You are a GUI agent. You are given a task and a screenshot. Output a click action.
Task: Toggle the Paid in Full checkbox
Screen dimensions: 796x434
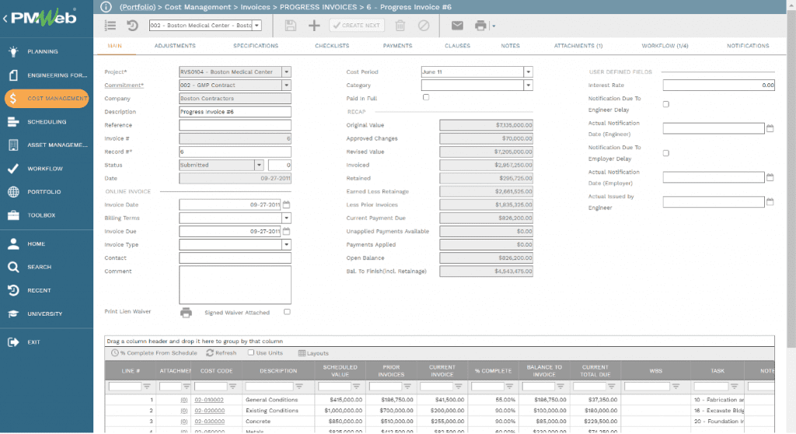426,97
